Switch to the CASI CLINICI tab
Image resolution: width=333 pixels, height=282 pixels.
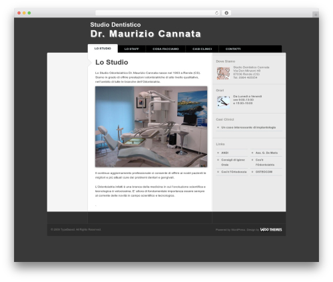(202, 49)
